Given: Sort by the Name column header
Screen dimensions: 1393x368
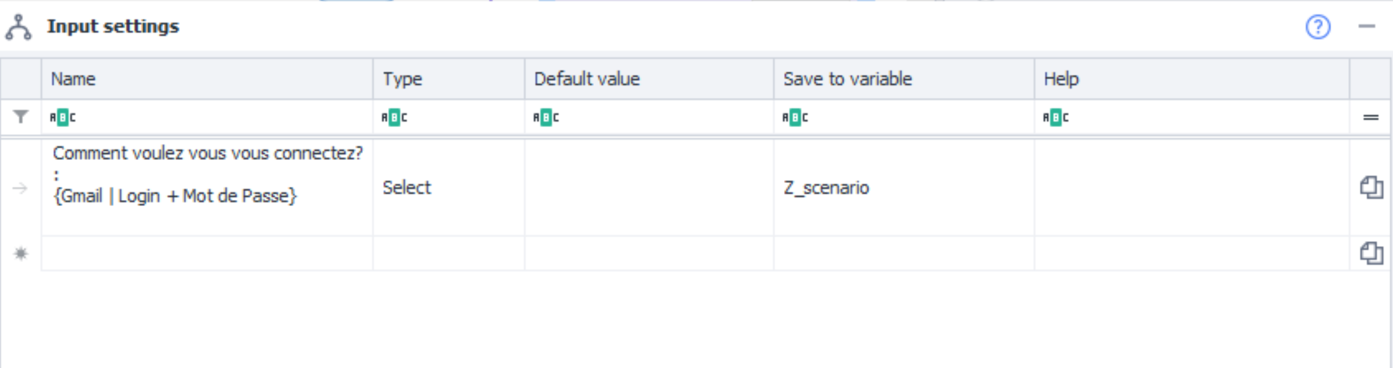Looking at the screenshot, I should tap(74, 79).
